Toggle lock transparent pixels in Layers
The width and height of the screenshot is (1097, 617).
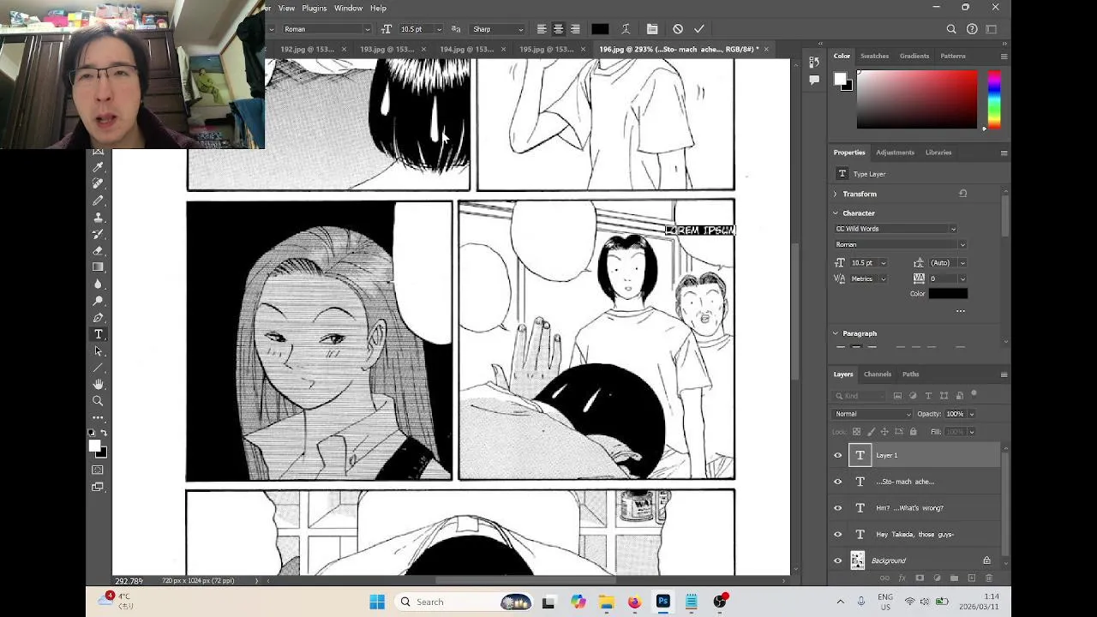coord(856,432)
